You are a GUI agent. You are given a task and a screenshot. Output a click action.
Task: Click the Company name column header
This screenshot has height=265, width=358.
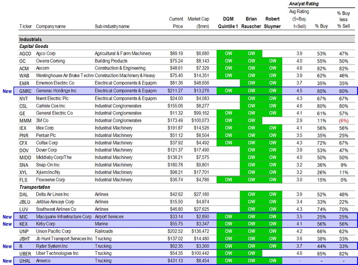(51, 26)
